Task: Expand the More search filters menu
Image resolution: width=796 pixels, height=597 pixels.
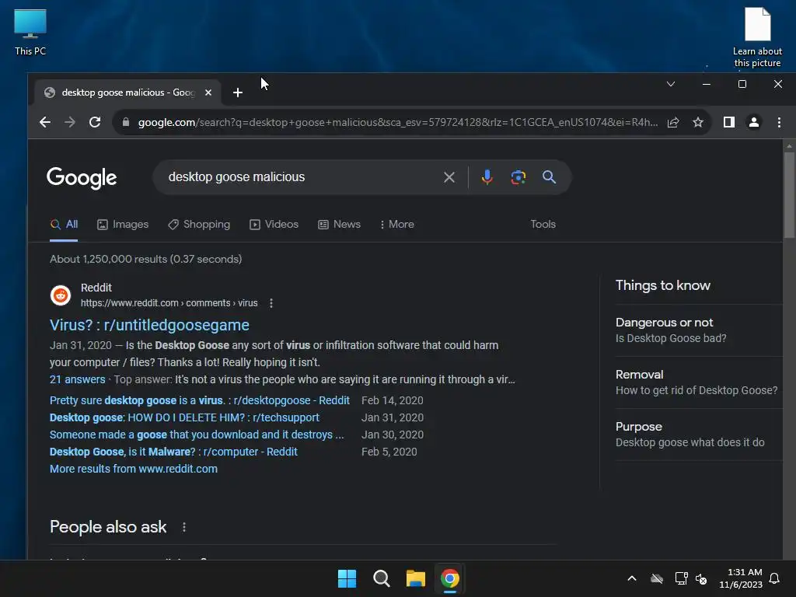Action: point(397,225)
